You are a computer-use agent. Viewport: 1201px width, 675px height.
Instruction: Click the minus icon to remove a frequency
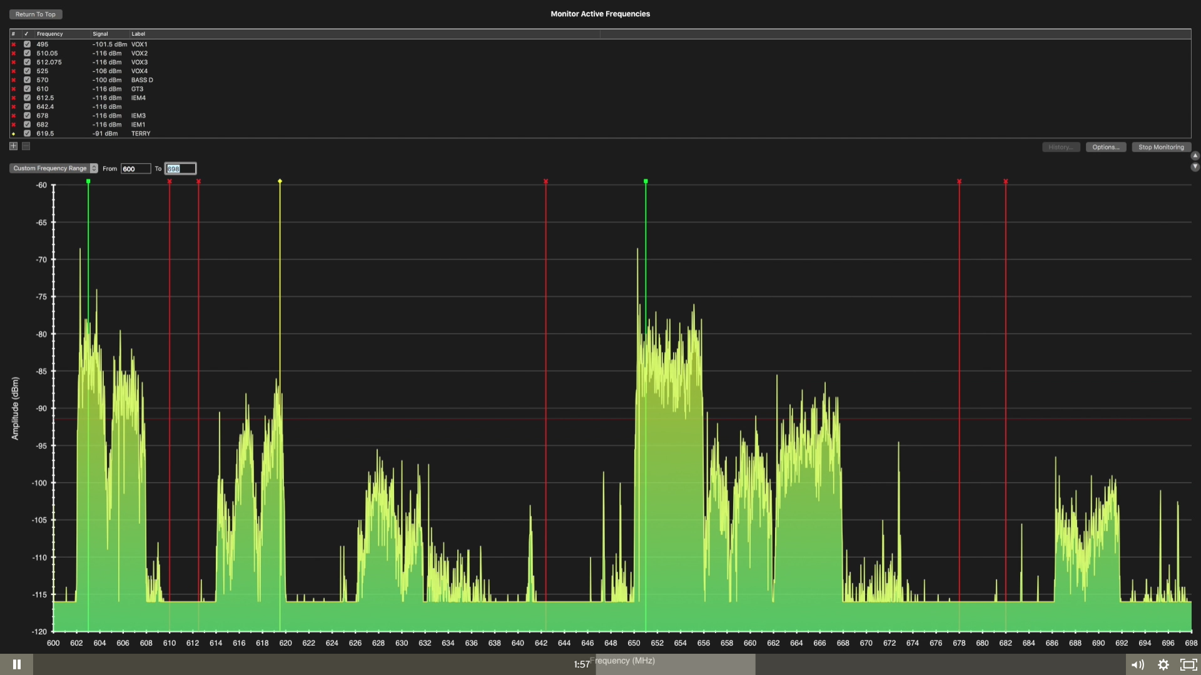click(x=26, y=146)
